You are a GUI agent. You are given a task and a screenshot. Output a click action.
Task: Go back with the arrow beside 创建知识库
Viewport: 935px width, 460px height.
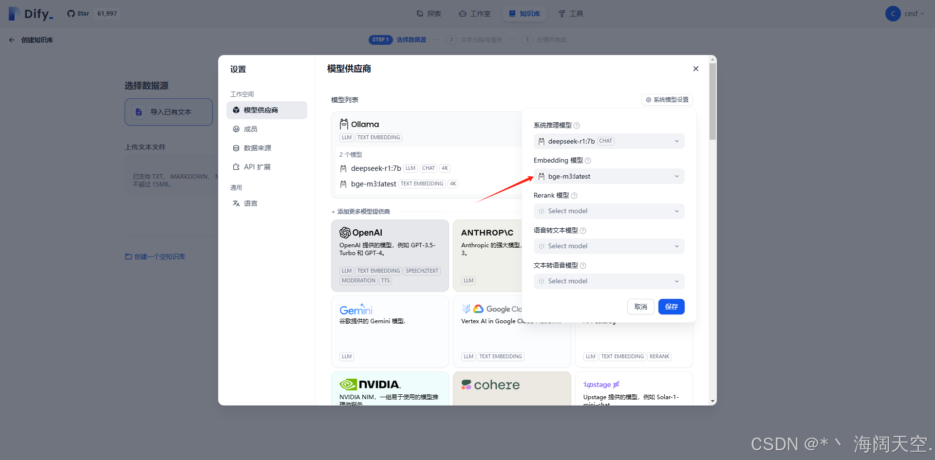(12, 40)
